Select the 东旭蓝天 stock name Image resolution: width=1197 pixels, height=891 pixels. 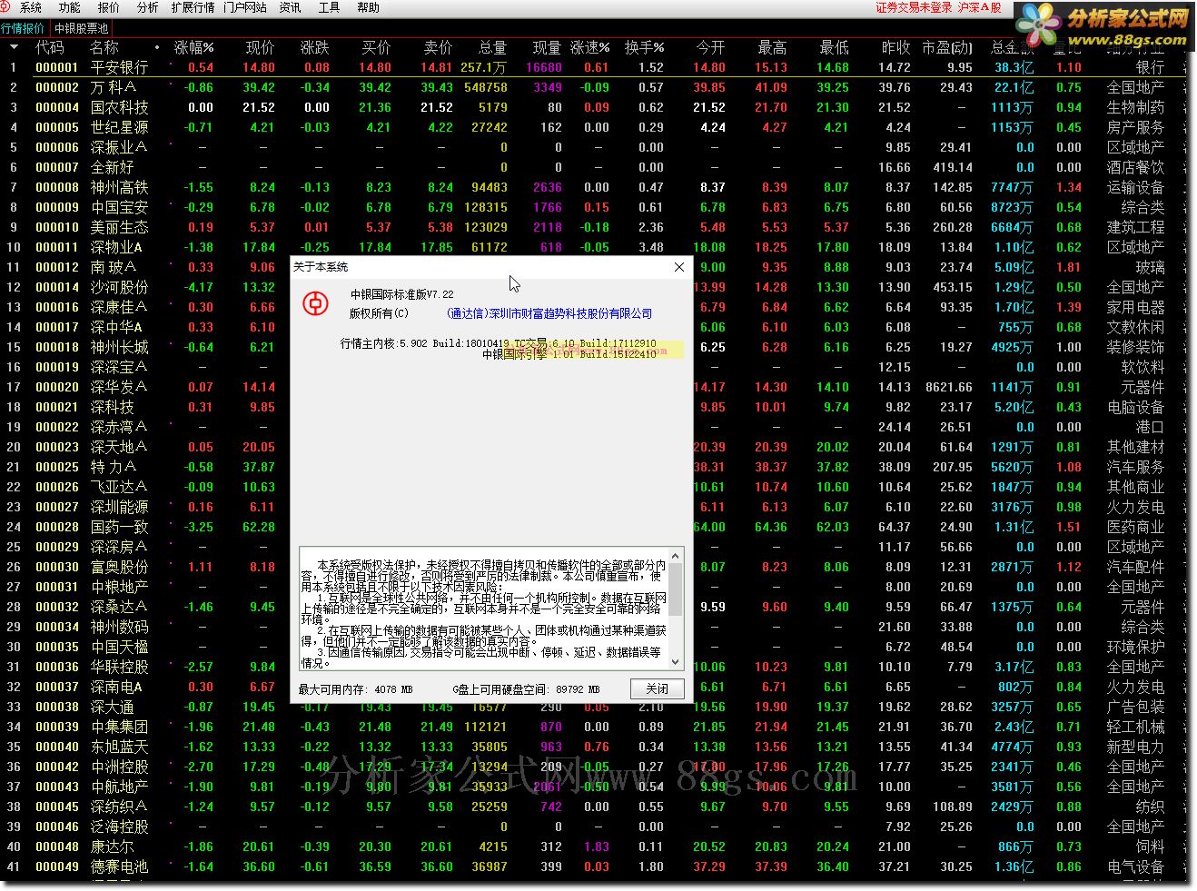119,747
